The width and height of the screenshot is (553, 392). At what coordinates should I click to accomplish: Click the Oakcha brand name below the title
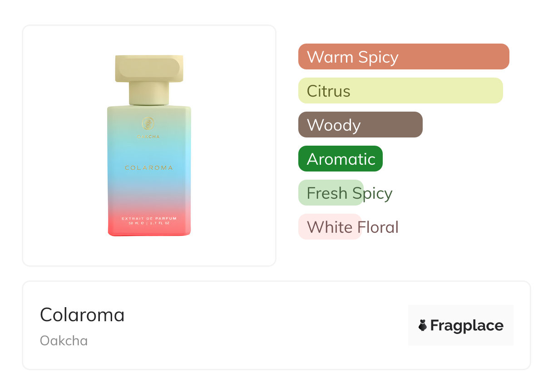[x=64, y=341]
